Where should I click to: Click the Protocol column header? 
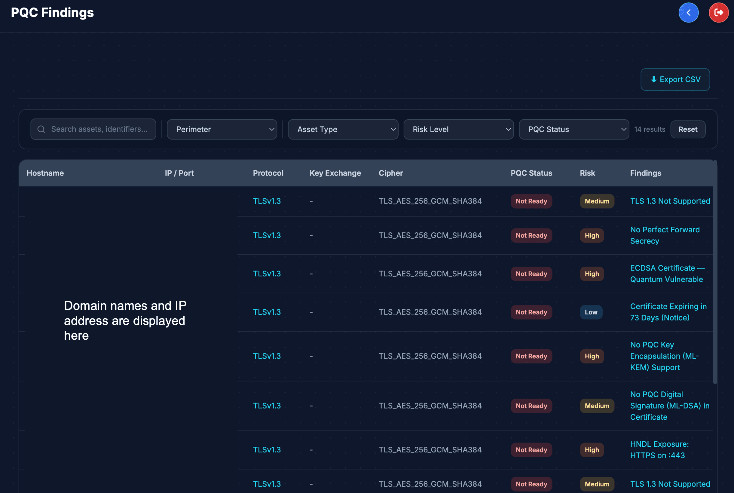point(268,173)
